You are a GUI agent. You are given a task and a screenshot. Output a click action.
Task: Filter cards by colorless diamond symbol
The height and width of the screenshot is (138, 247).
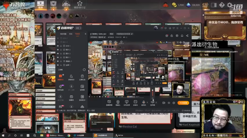(65, 16)
